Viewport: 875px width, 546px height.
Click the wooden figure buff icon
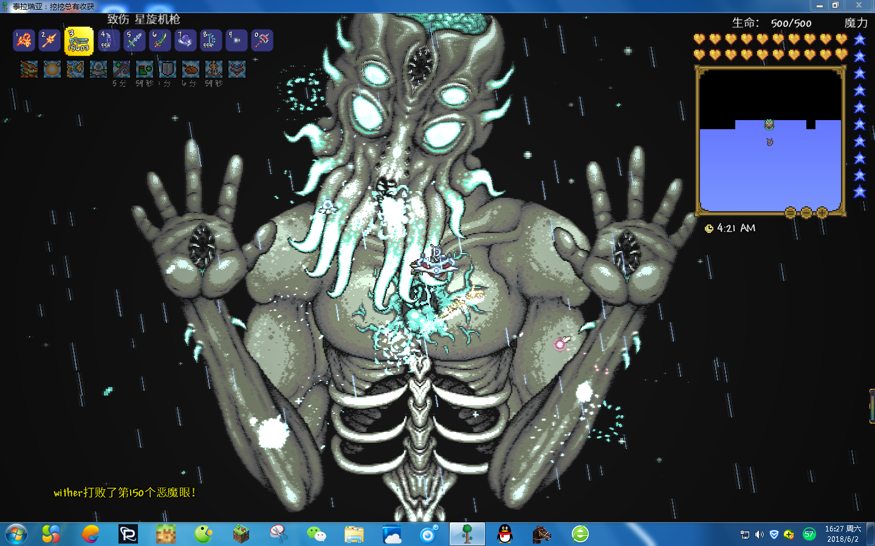pyautogui.click(x=214, y=69)
